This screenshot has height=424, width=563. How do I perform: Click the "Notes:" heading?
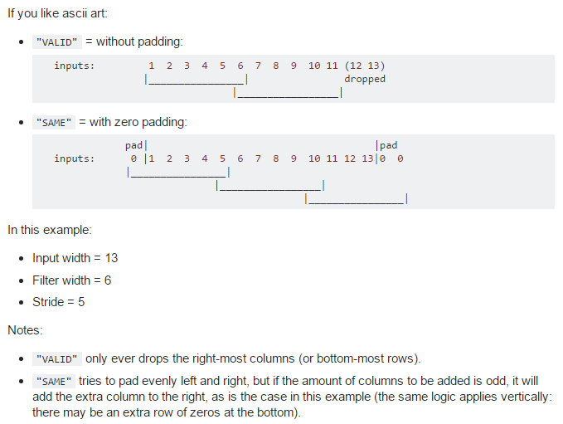point(25,330)
